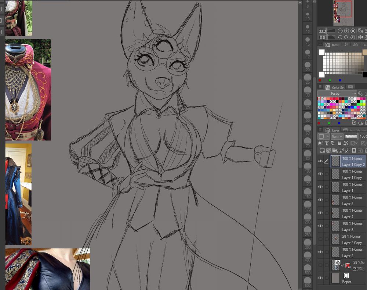This screenshot has width=367, height=290.
Task: Click the clip to layer below icon
Action: pyautogui.click(x=320, y=143)
